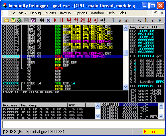Open executable modules with 'e' button
The image size is (166, 136).
tap(120, 20)
